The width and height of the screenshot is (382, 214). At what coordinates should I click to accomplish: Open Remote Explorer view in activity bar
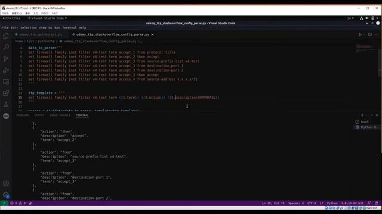point(6,82)
